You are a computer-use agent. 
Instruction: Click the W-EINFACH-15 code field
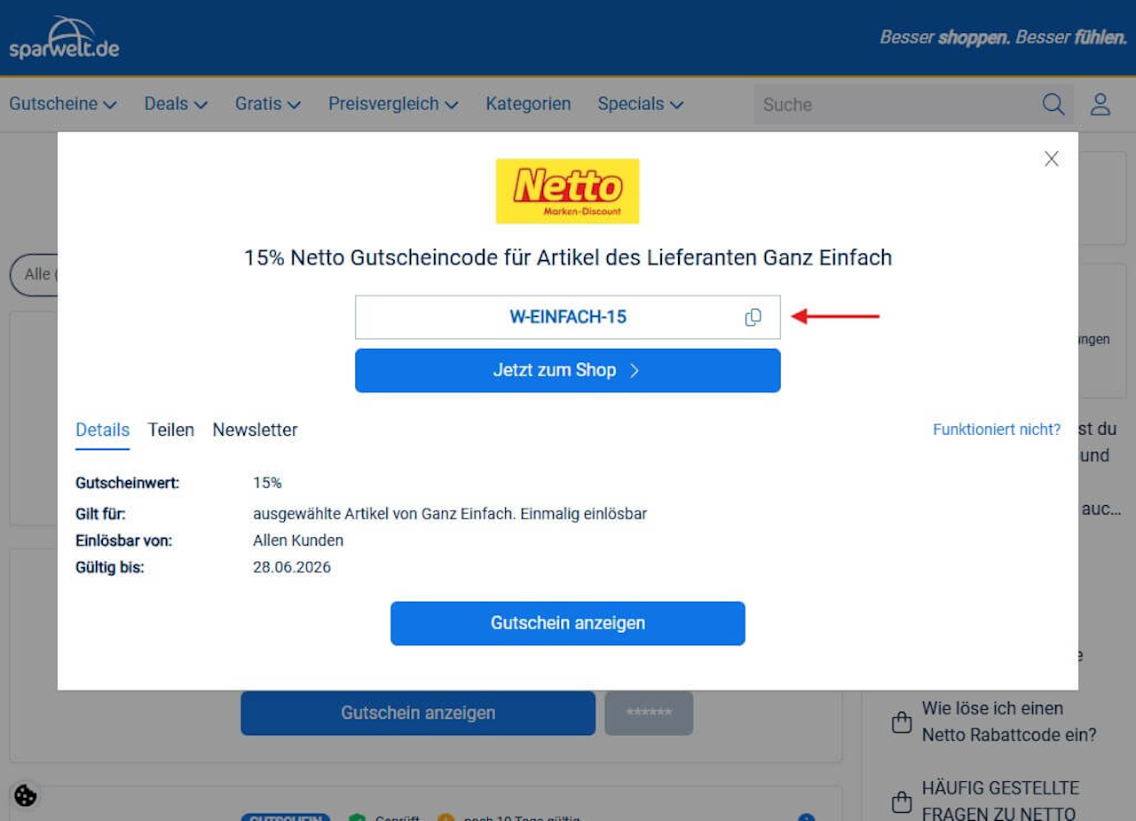click(568, 317)
